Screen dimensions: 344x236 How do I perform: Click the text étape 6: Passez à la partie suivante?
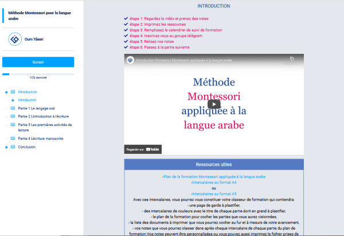159,47
